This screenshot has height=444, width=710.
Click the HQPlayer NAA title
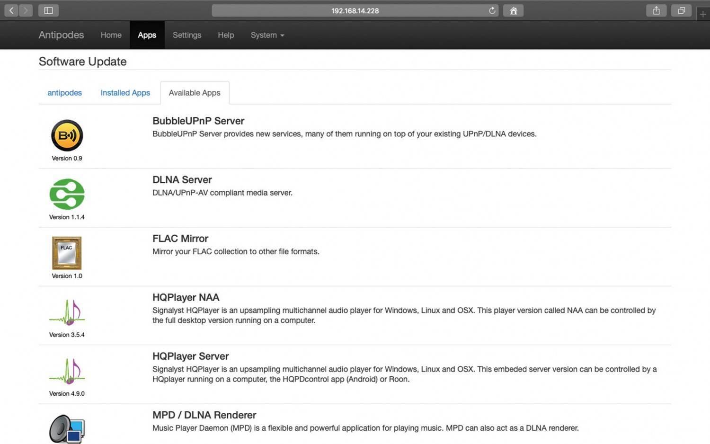tap(186, 297)
